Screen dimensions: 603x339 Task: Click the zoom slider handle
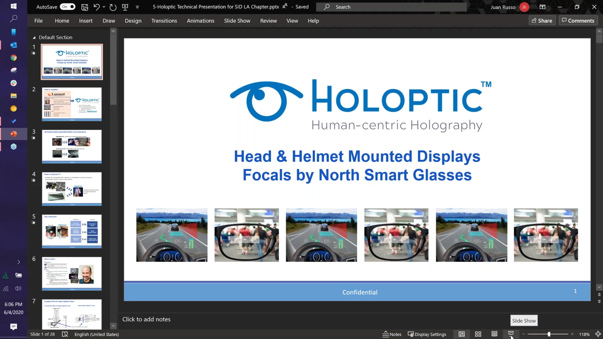pyautogui.click(x=549, y=334)
